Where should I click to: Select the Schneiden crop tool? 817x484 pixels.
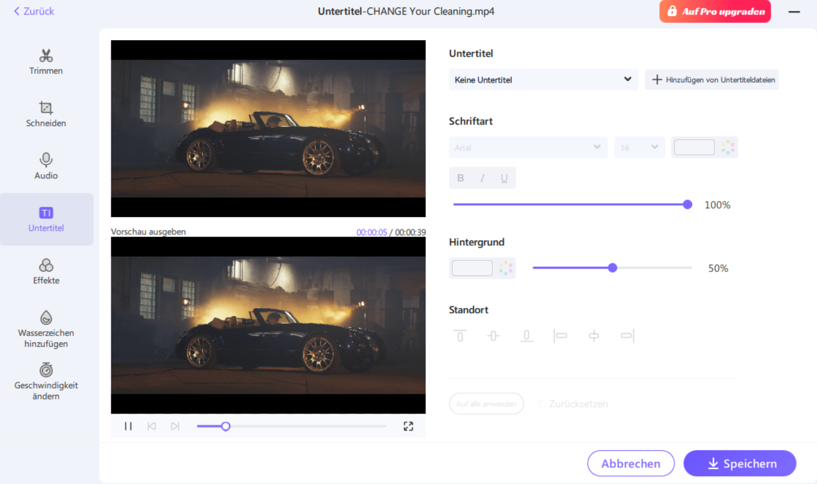click(46, 114)
